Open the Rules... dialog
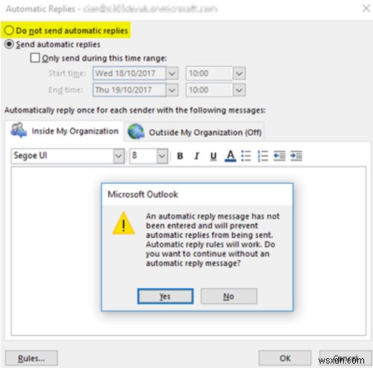373x368 pixels. point(31,358)
